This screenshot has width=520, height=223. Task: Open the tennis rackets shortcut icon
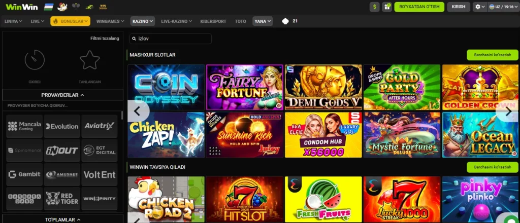pyautogui.click(x=76, y=7)
